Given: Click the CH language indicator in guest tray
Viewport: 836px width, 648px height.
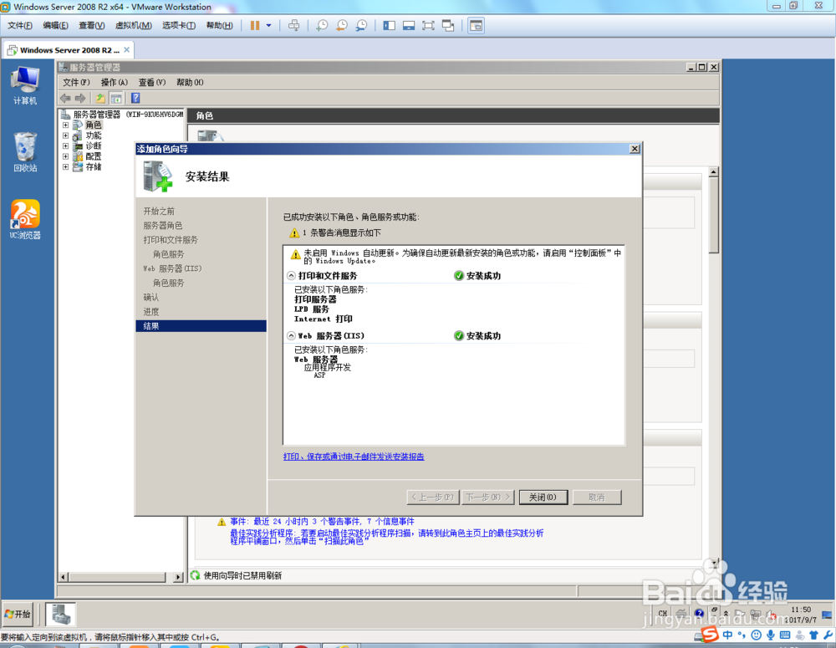Looking at the screenshot, I should 663,614.
